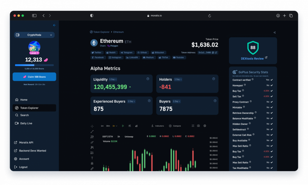Open the chart settings gear
The height and width of the screenshot is (185, 308).
pyautogui.click(x=205, y=126)
